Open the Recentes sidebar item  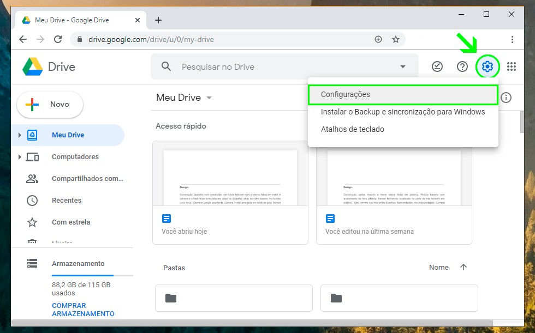67,200
